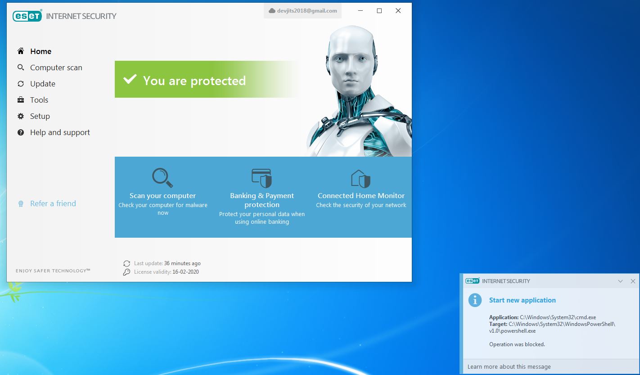The width and height of the screenshot is (640, 375).
Task: Close the ESET Internet Security main window
Action: coord(398,11)
